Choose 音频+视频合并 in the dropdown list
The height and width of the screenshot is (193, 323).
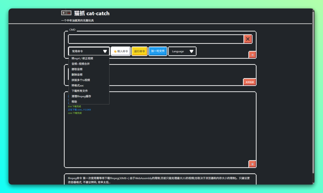point(80,64)
